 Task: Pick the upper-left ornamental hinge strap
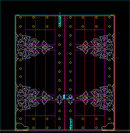coord(34,47)
